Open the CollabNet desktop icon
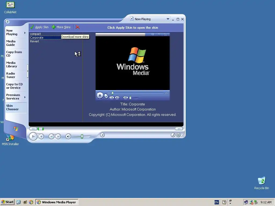This screenshot has height=206, width=275. 10,8
